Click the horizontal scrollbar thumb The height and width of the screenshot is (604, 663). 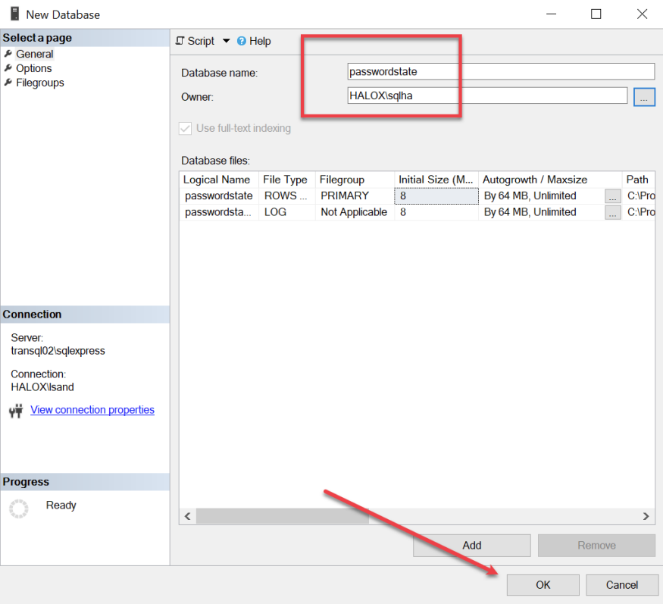click(283, 516)
